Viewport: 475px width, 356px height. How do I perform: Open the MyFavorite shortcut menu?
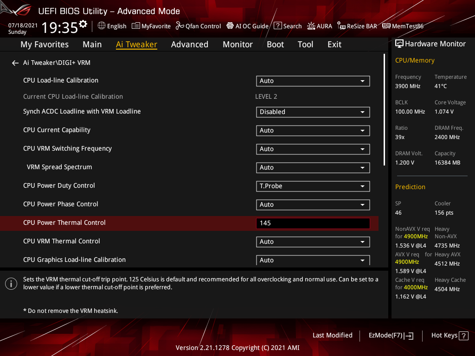pos(151,26)
